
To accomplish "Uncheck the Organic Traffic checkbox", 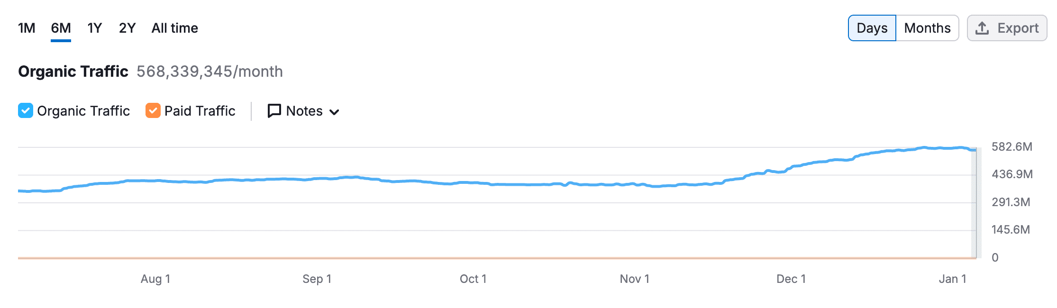I will tap(26, 110).
